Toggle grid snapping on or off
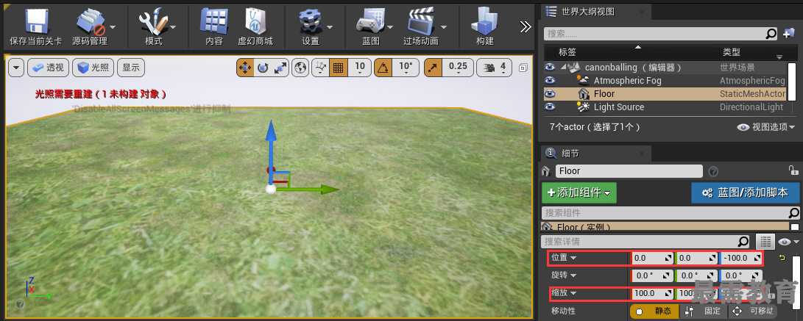This screenshot has height=321, width=803. coord(339,68)
